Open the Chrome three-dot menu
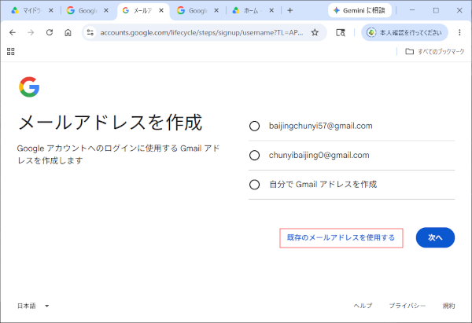The image size is (472, 323). 459,32
